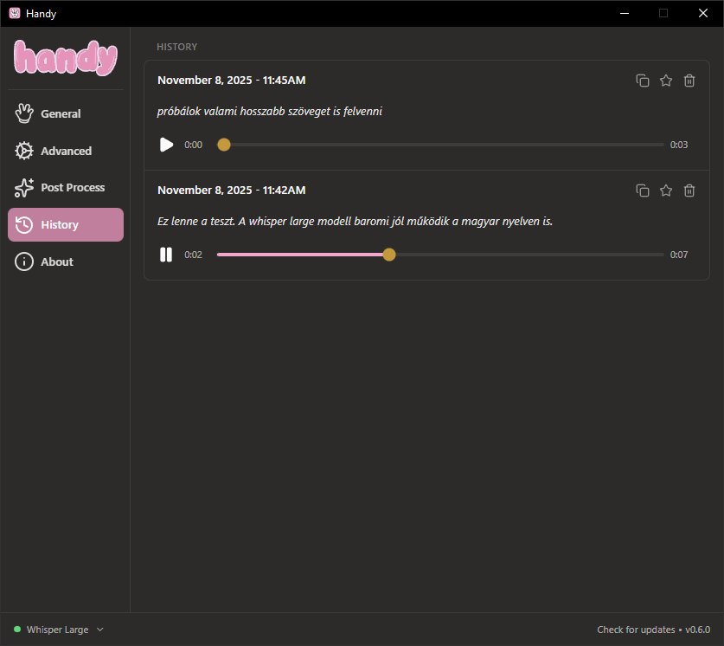Delete the 11:45AM history entry

click(689, 80)
